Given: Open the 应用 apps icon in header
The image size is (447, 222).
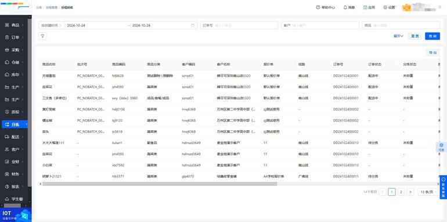Looking at the screenshot, I should (x=365, y=8).
